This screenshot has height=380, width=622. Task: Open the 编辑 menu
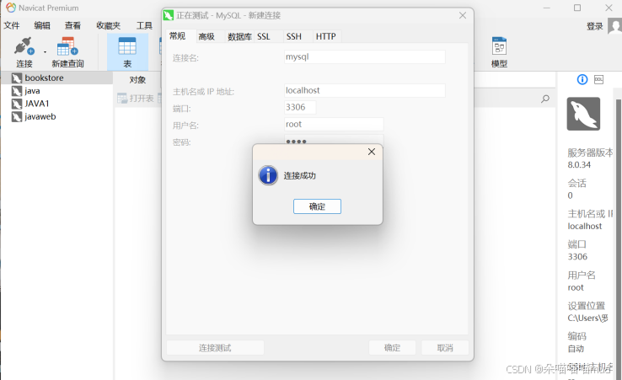(x=42, y=26)
